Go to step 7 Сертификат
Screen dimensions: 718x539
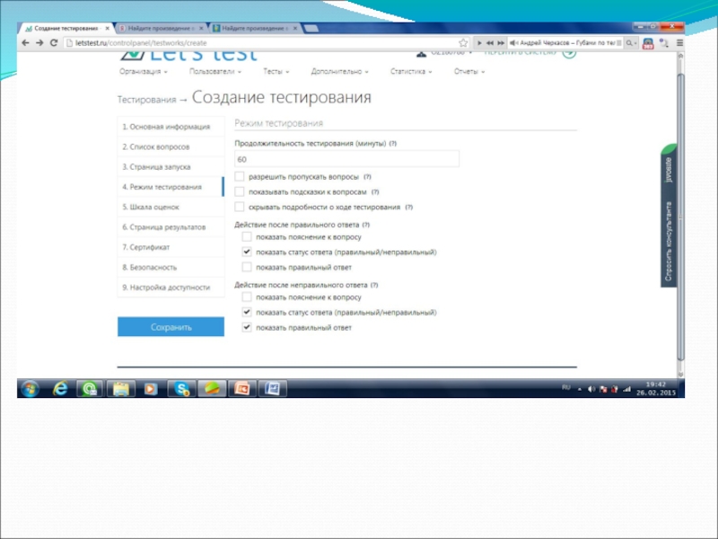(171, 248)
